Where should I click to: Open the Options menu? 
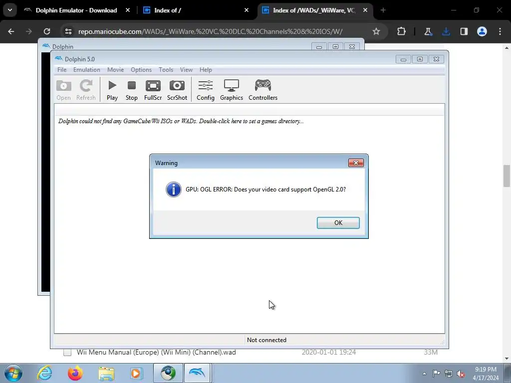click(141, 70)
